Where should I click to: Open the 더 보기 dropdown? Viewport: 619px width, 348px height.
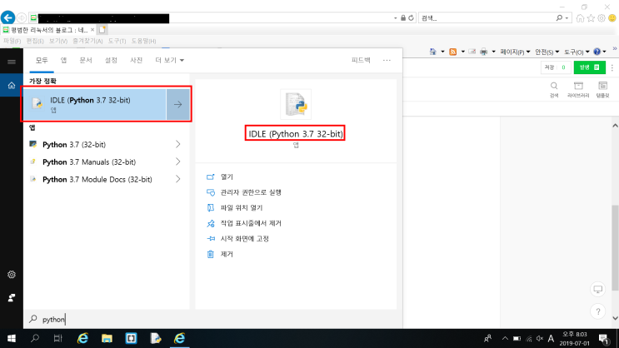tap(169, 61)
